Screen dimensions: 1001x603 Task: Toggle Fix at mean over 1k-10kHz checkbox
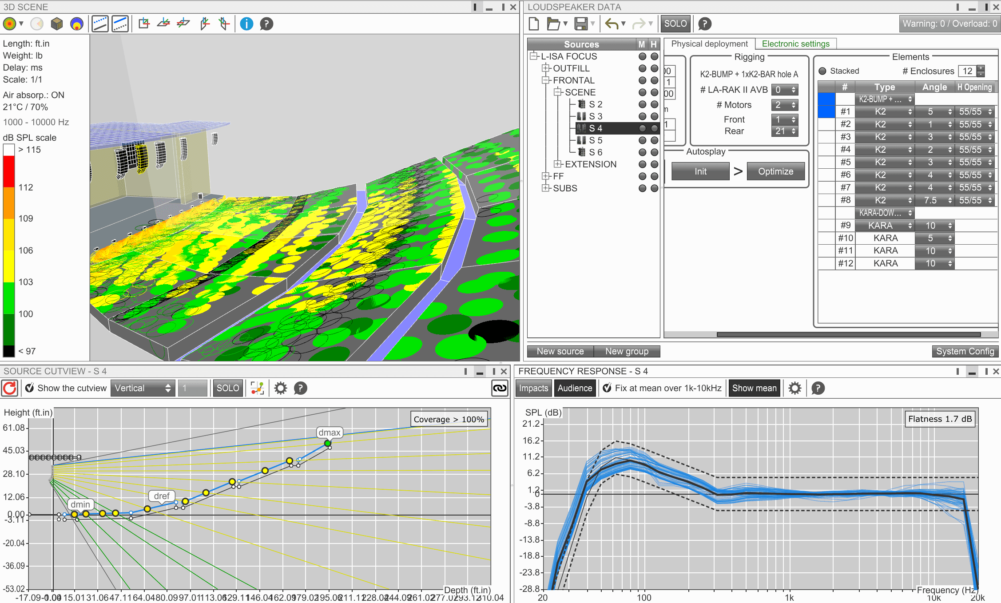(607, 388)
